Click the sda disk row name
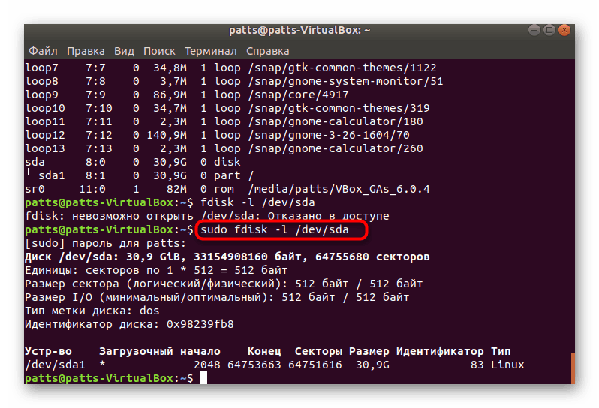 (x=35, y=162)
